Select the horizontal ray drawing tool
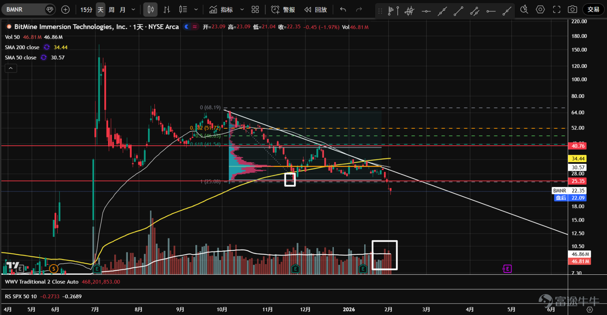 click(491, 11)
